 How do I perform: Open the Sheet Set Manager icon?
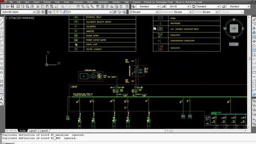(112, 6)
